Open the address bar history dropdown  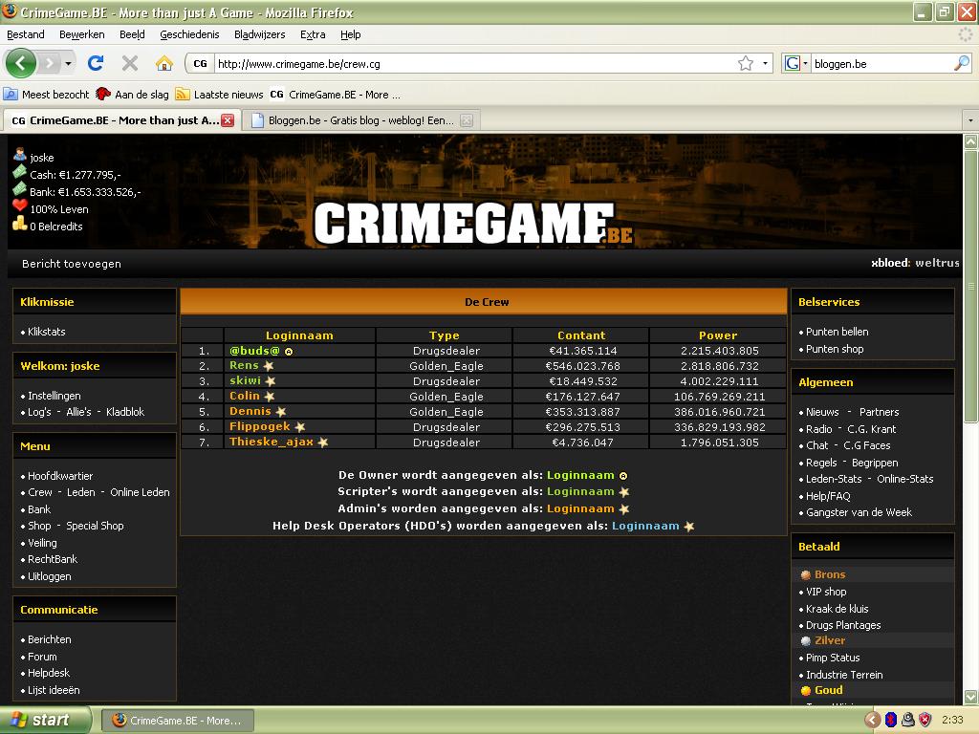pos(766,64)
